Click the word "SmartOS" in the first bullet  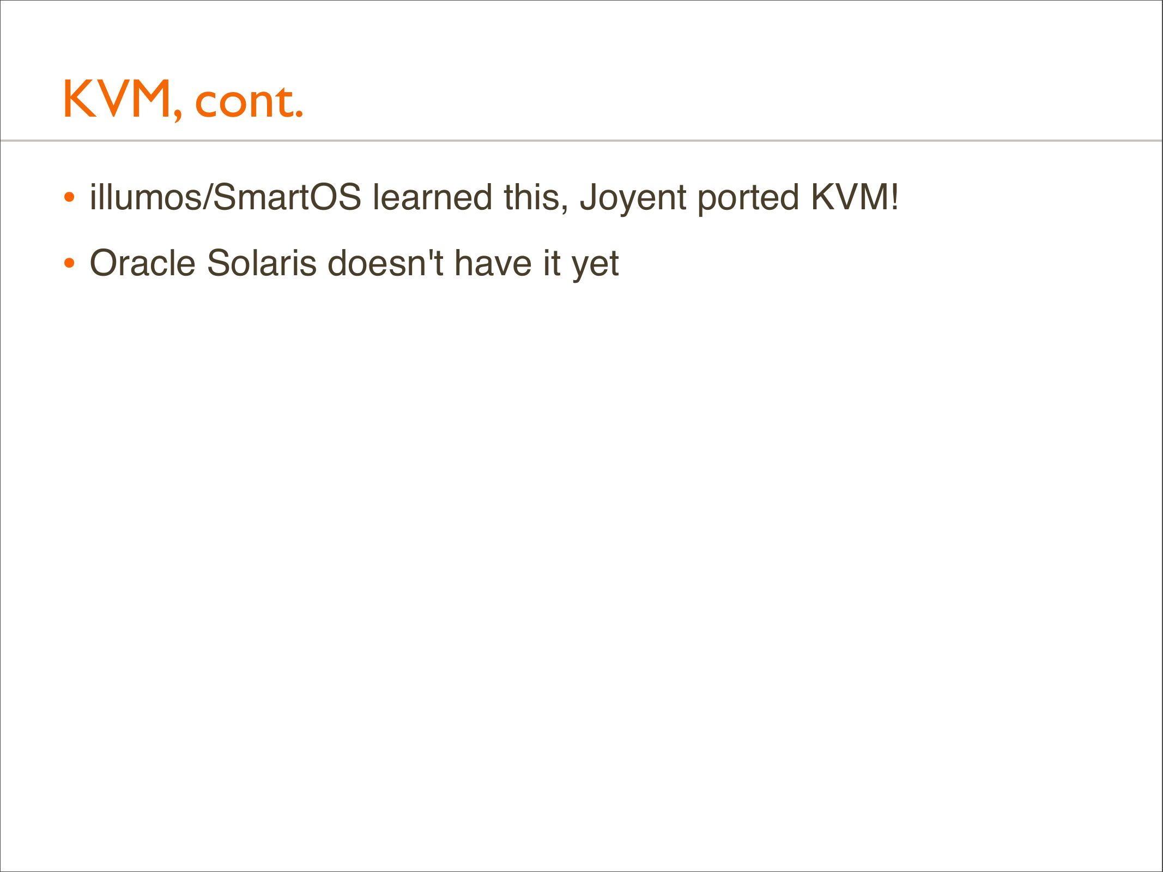(x=287, y=197)
